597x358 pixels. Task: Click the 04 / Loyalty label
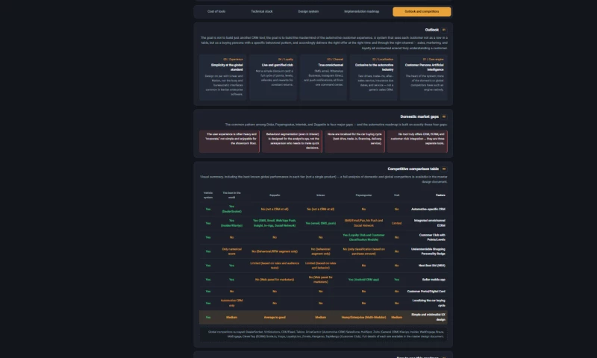coord(286,60)
